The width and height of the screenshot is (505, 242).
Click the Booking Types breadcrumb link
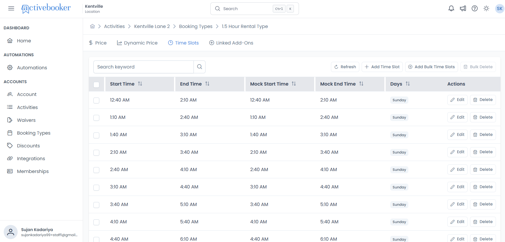coord(196,26)
